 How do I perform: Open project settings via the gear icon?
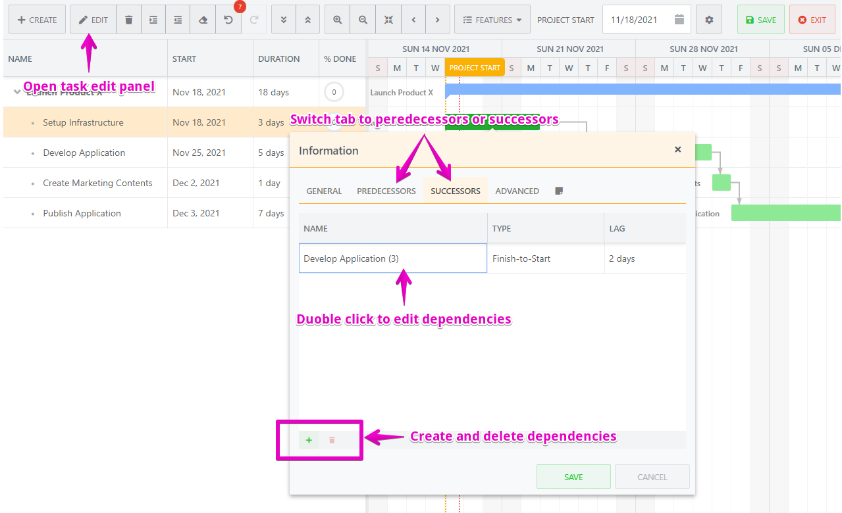click(x=709, y=19)
